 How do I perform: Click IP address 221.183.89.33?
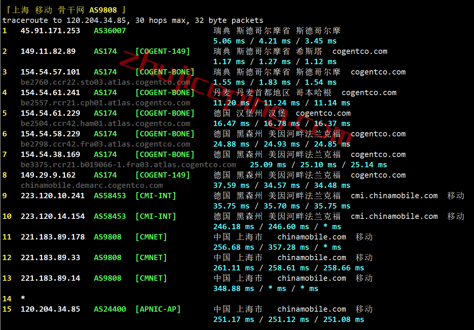click(50, 257)
